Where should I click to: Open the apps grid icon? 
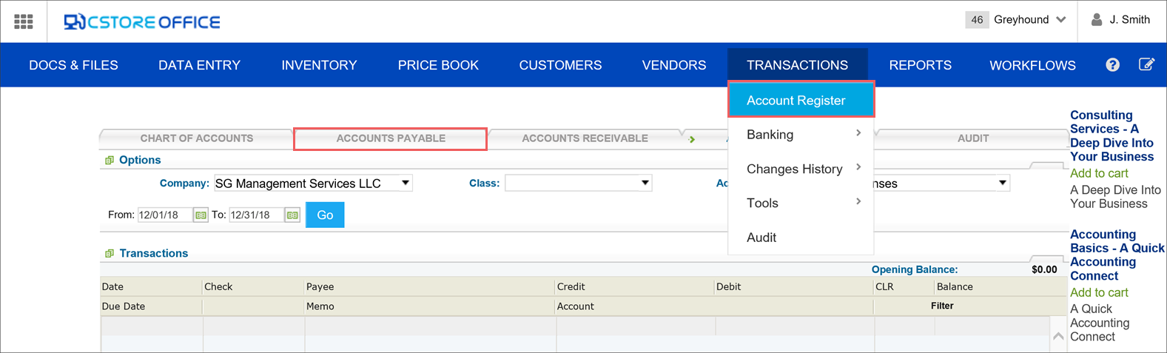(x=24, y=21)
